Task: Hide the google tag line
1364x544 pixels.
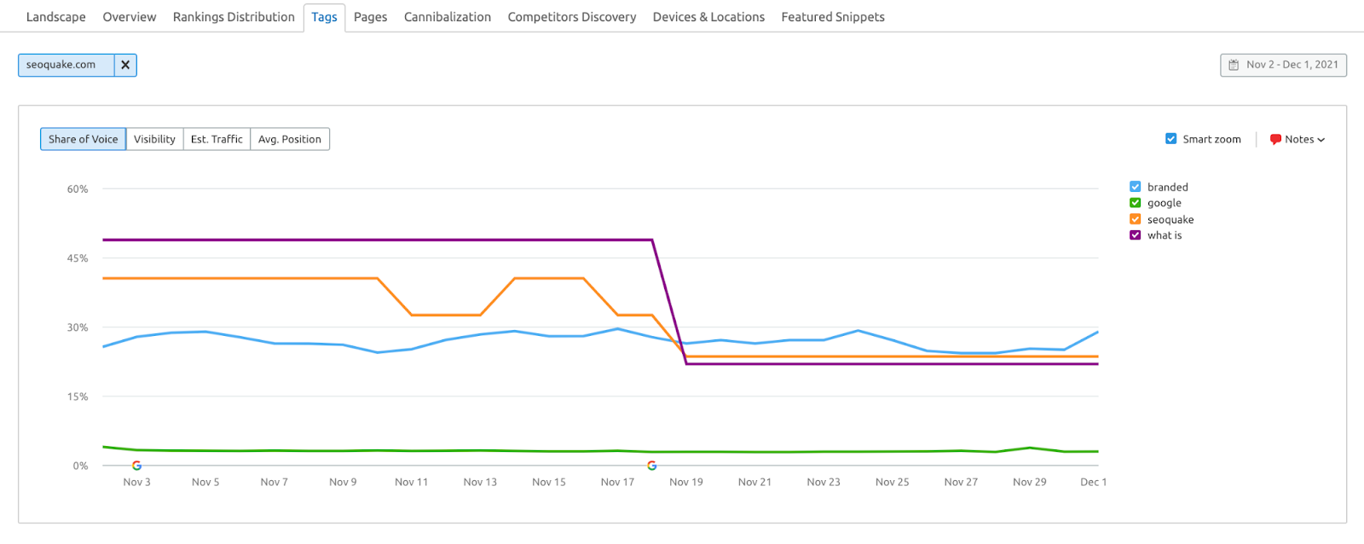Action: tap(1136, 203)
